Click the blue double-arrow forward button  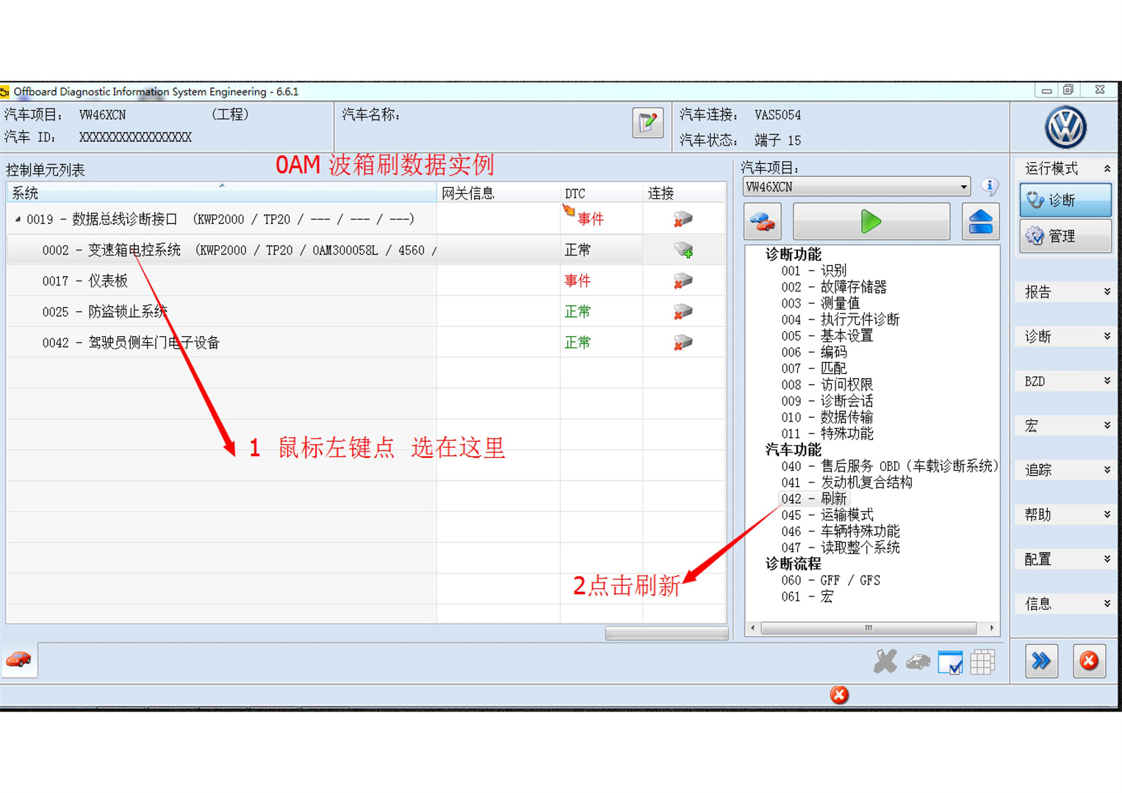tap(1041, 662)
